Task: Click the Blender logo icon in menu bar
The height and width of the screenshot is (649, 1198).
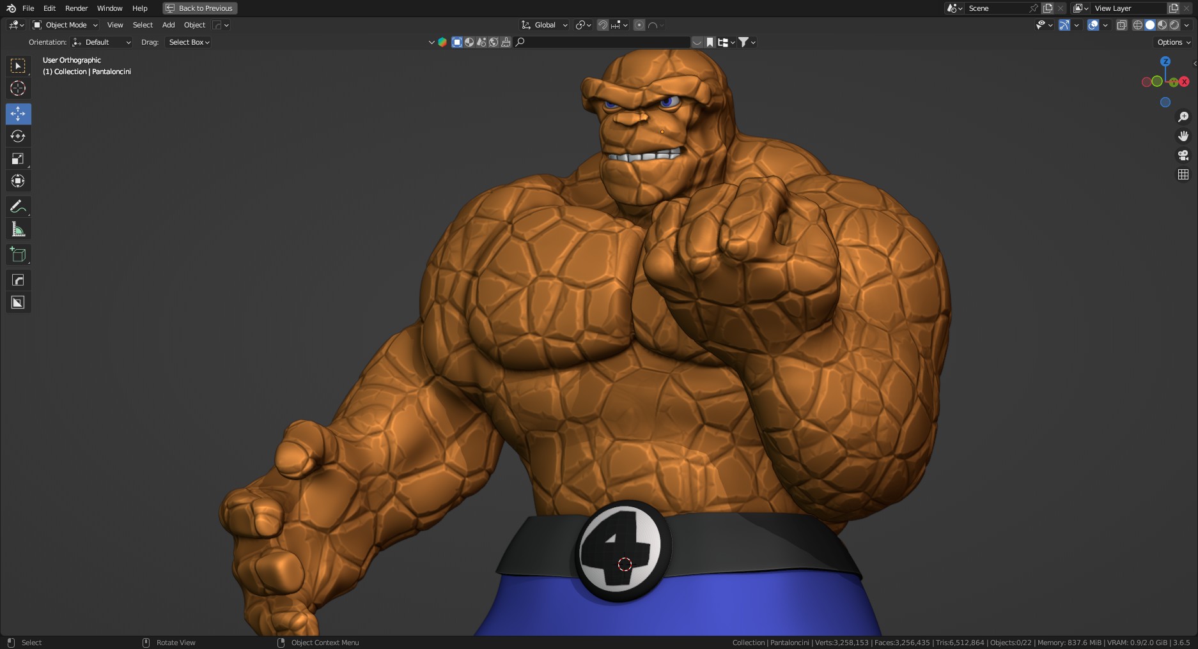Action: tap(11, 8)
